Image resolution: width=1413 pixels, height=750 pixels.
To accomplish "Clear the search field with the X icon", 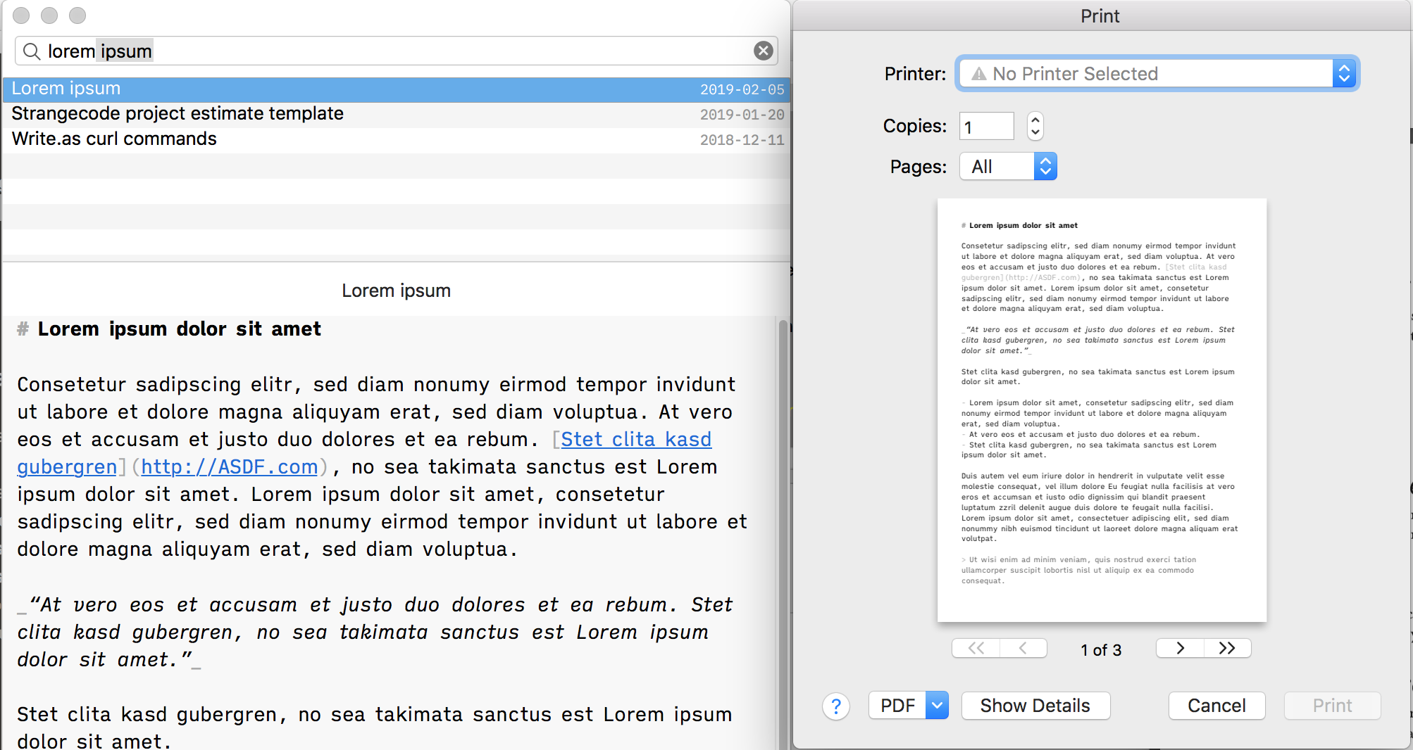I will tap(763, 51).
